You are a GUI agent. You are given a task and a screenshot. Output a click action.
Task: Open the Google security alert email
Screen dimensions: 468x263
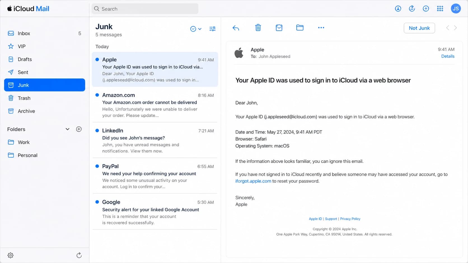[x=155, y=212]
